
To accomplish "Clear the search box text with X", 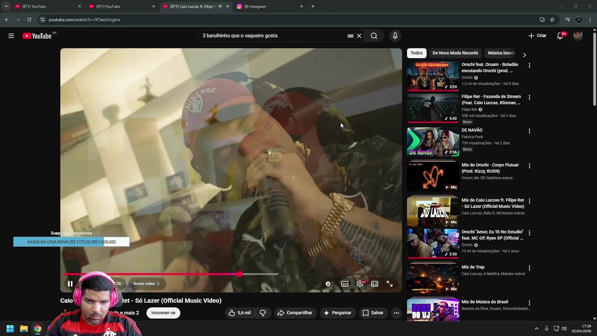I will click(x=359, y=36).
